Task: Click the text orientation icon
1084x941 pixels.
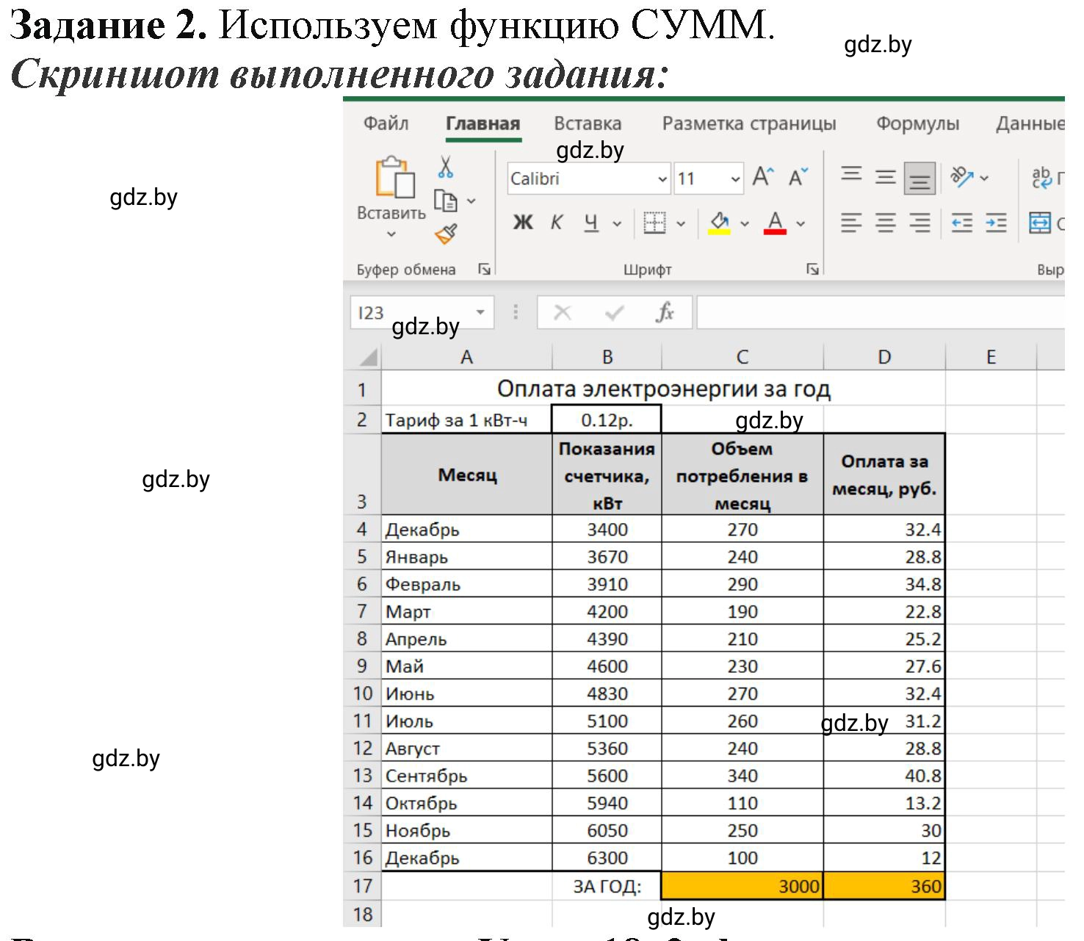Action: click(x=961, y=177)
